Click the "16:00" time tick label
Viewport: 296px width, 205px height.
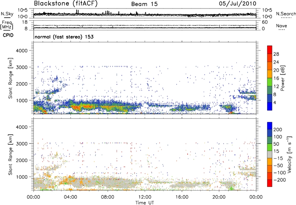pos(182,197)
